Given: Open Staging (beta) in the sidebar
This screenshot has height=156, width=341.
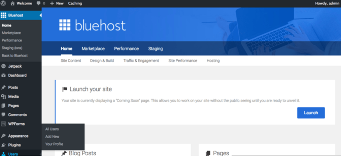Looking at the screenshot, I should coord(12,48).
